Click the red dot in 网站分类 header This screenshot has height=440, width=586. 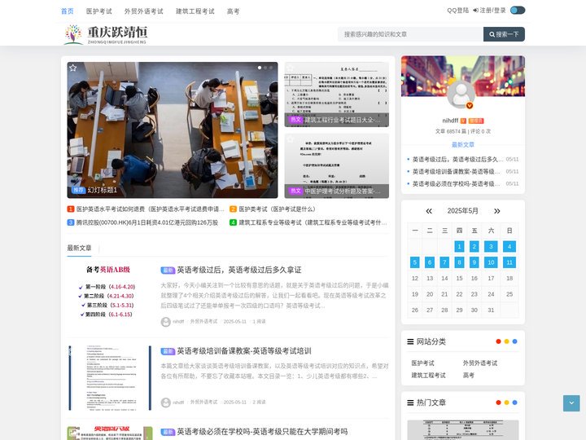(x=498, y=341)
